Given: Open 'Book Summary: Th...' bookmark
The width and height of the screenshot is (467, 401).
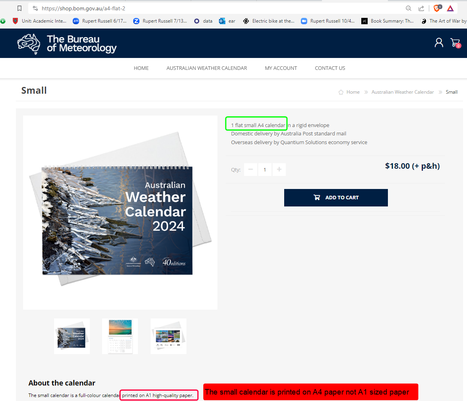Looking at the screenshot, I should pos(388,21).
